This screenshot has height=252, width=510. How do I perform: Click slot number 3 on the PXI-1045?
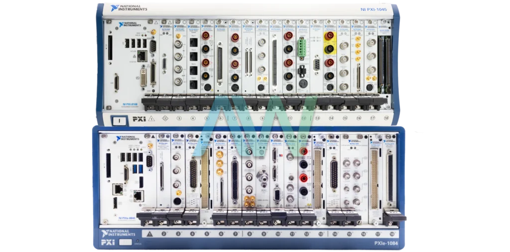(179, 118)
